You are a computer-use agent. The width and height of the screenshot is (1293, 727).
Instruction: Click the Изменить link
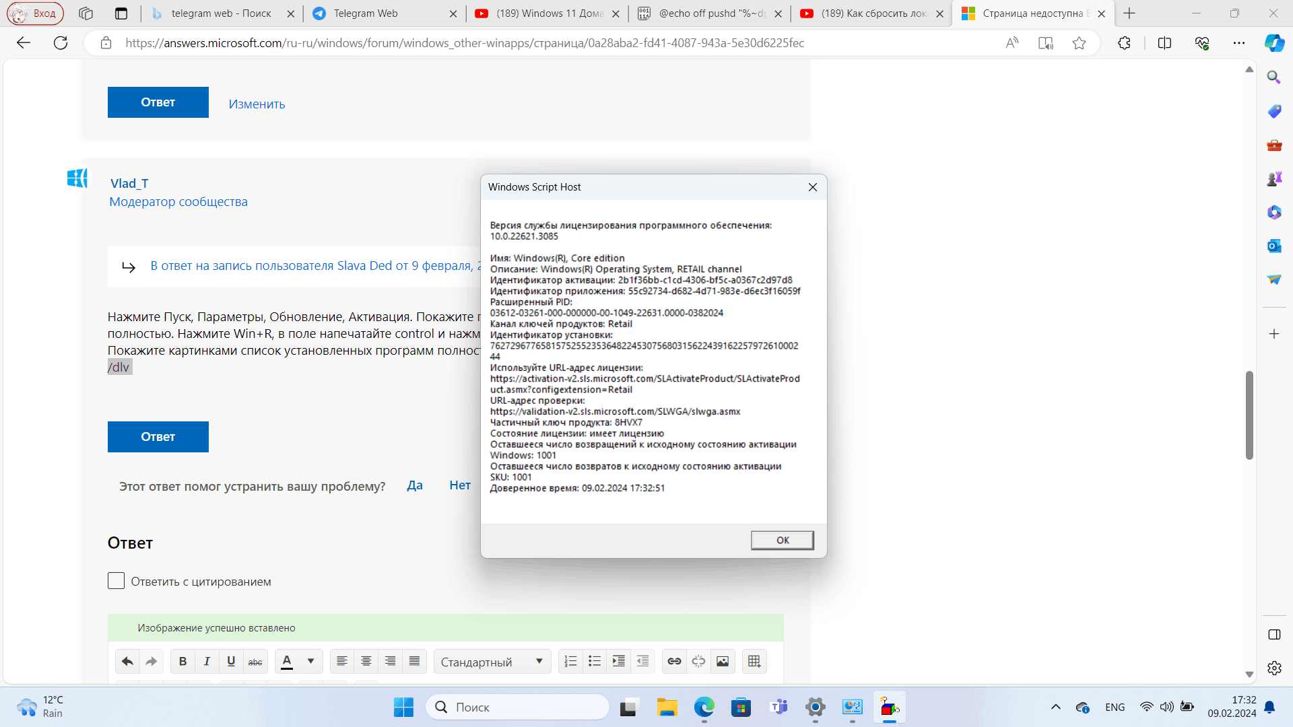point(257,104)
